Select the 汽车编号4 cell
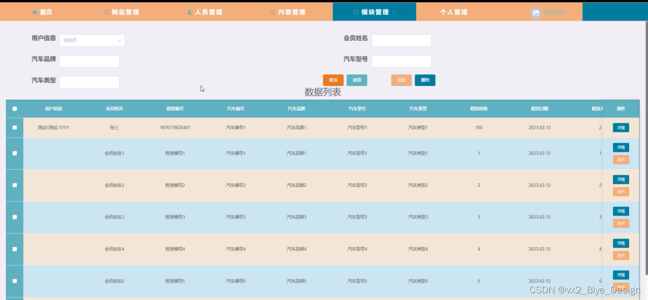The image size is (648, 300). click(236, 249)
